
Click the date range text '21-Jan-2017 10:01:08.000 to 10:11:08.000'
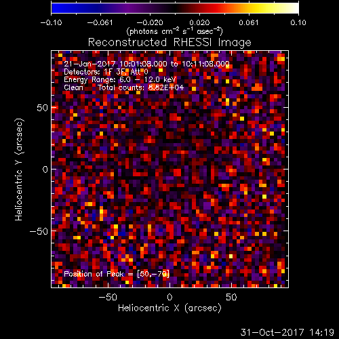(x=146, y=64)
